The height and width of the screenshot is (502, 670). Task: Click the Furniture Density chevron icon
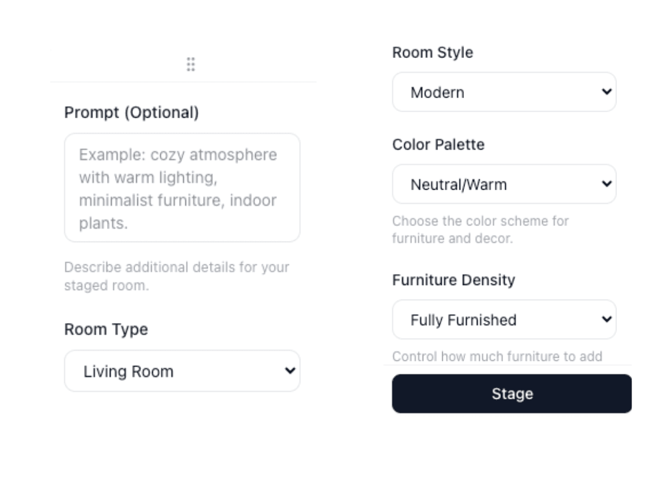[x=606, y=320]
